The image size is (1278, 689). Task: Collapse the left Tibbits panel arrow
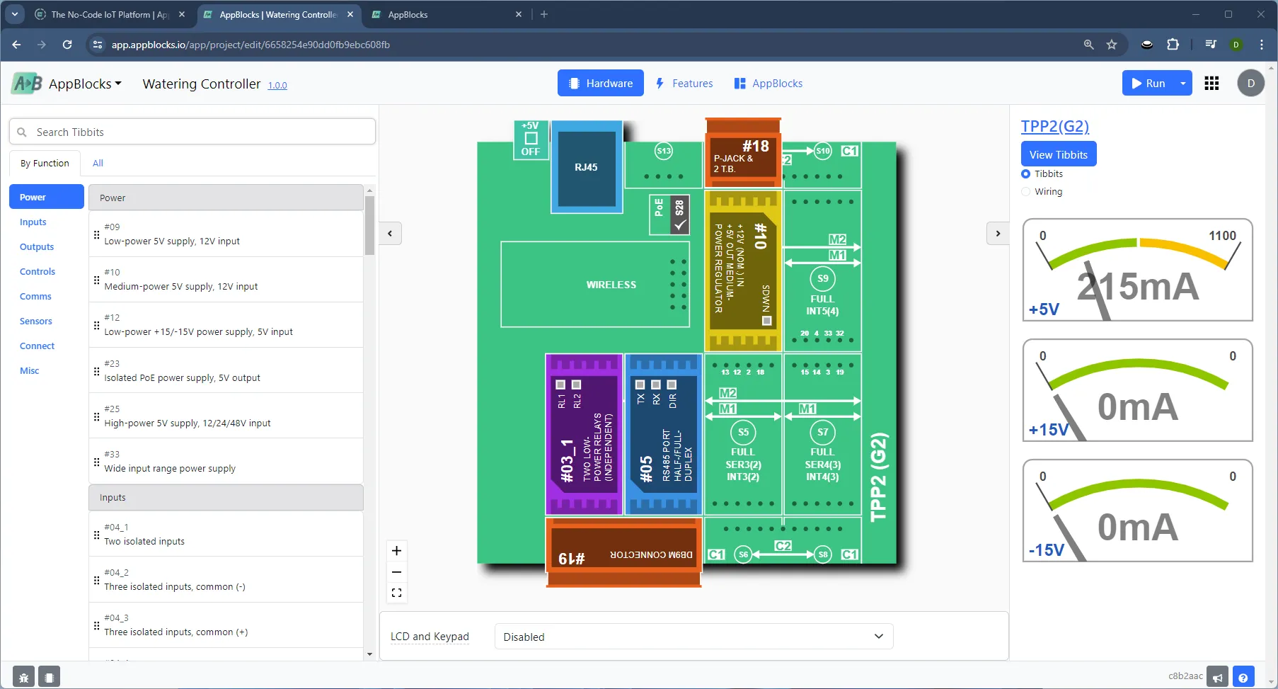(390, 234)
